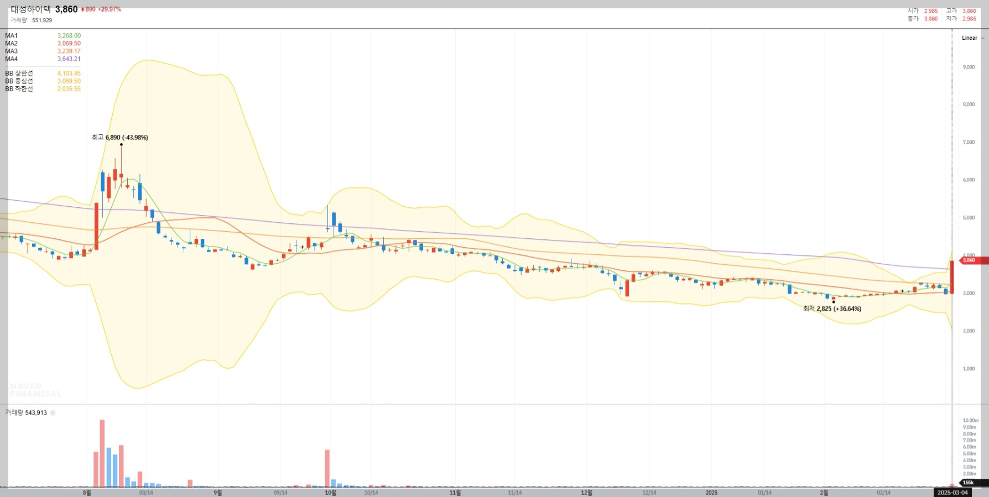Click the +29.97% change percentage
The image size is (989, 497).
coord(110,9)
